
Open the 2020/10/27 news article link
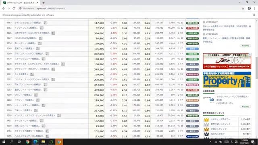pyautogui.click(x=227, y=28)
